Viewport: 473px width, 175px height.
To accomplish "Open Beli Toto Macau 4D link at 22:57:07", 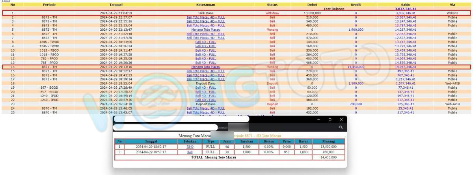I will [x=205, y=17].
